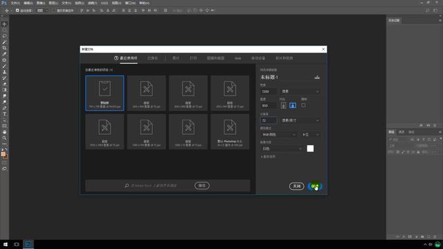Select the Lasso tool

(x=4, y=36)
